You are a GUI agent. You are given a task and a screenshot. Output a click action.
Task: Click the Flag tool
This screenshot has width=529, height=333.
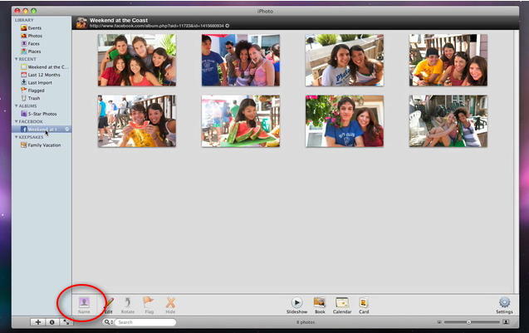pyautogui.click(x=149, y=306)
